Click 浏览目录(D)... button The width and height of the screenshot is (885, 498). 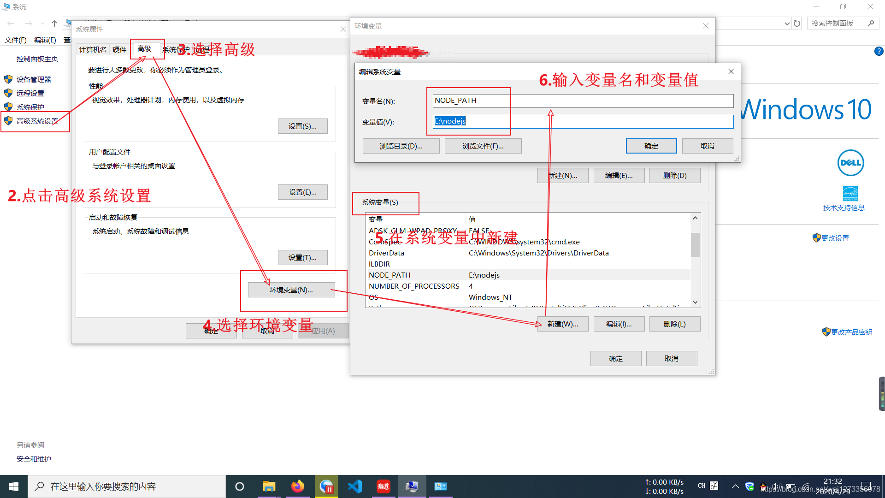click(401, 146)
